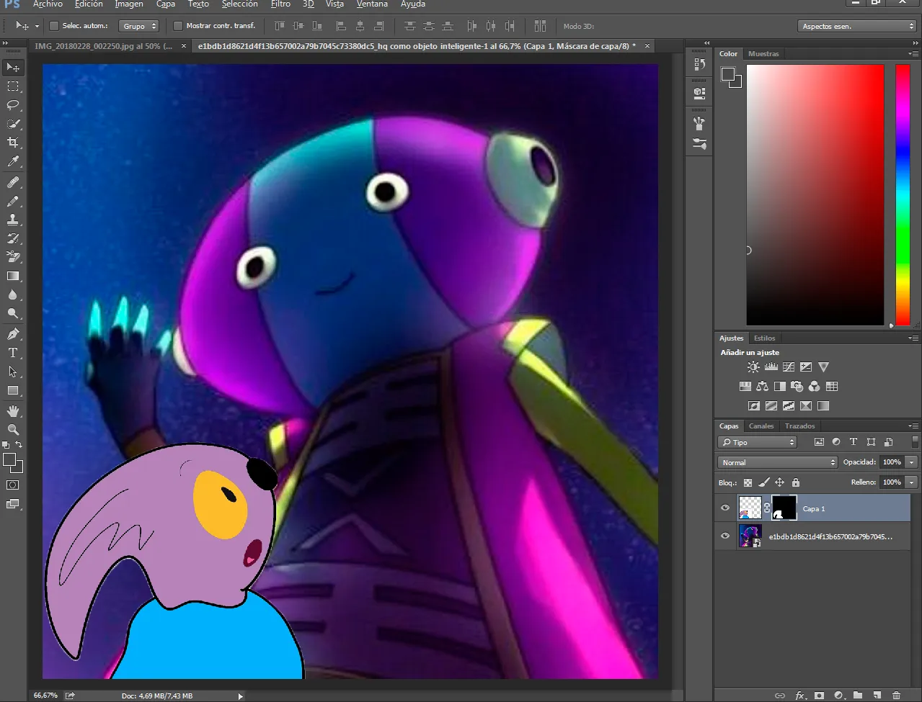This screenshot has width=922, height=702.
Task: Open the Normal blend mode dropdown
Action: click(778, 462)
